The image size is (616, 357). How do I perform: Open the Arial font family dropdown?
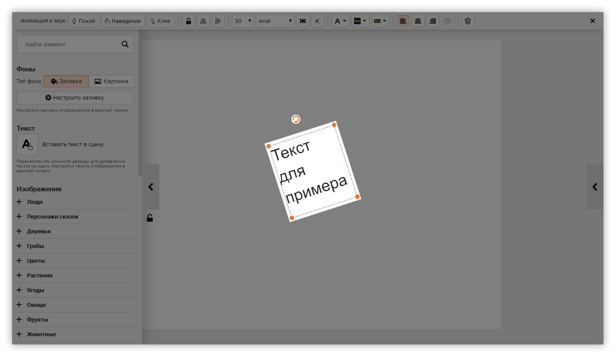(x=275, y=21)
